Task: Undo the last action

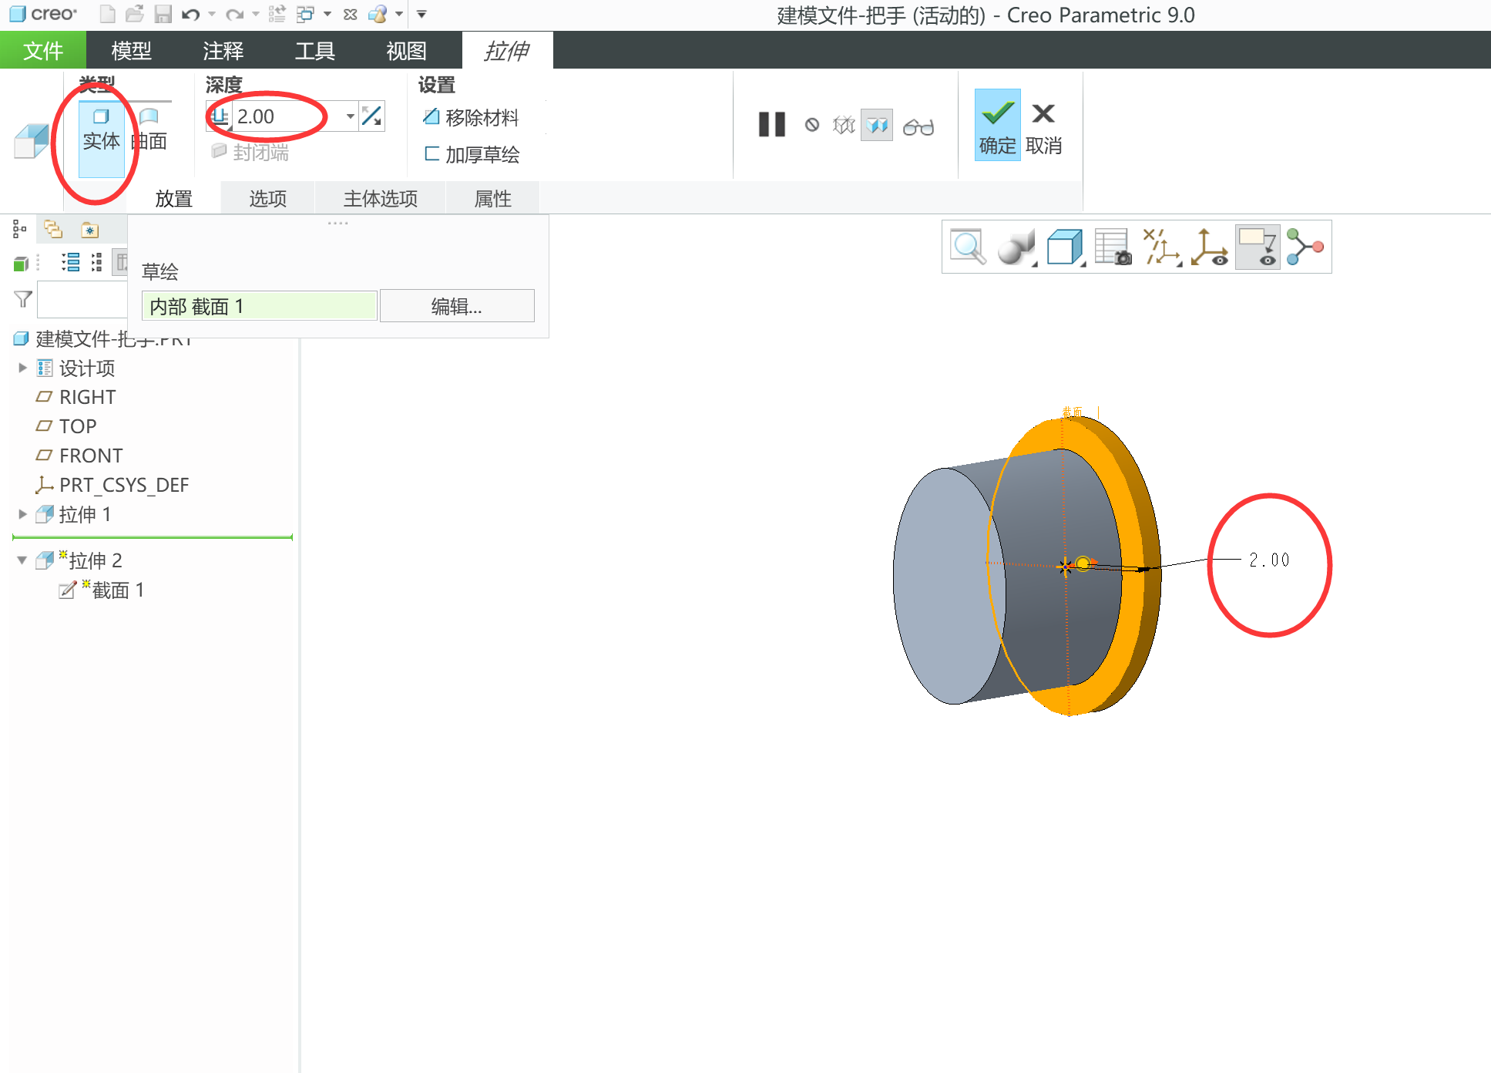Action: (x=190, y=14)
